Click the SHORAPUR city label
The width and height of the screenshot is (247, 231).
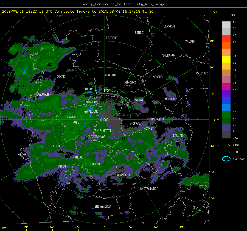click(x=169, y=55)
